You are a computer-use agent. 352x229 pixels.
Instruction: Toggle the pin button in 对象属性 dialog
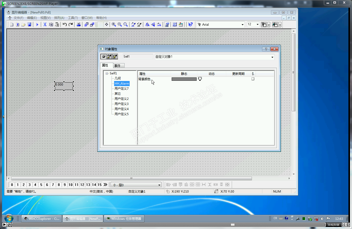[x=103, y=57]
